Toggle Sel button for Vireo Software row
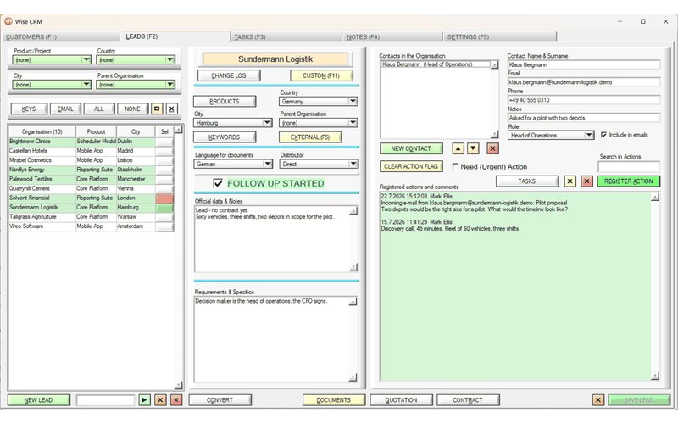 pos(164,226)
